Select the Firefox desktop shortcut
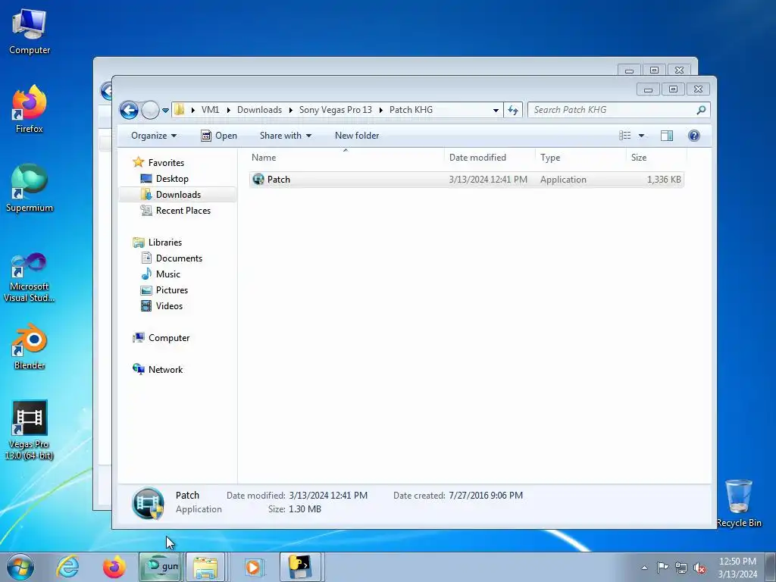 [x=30, y=109]
